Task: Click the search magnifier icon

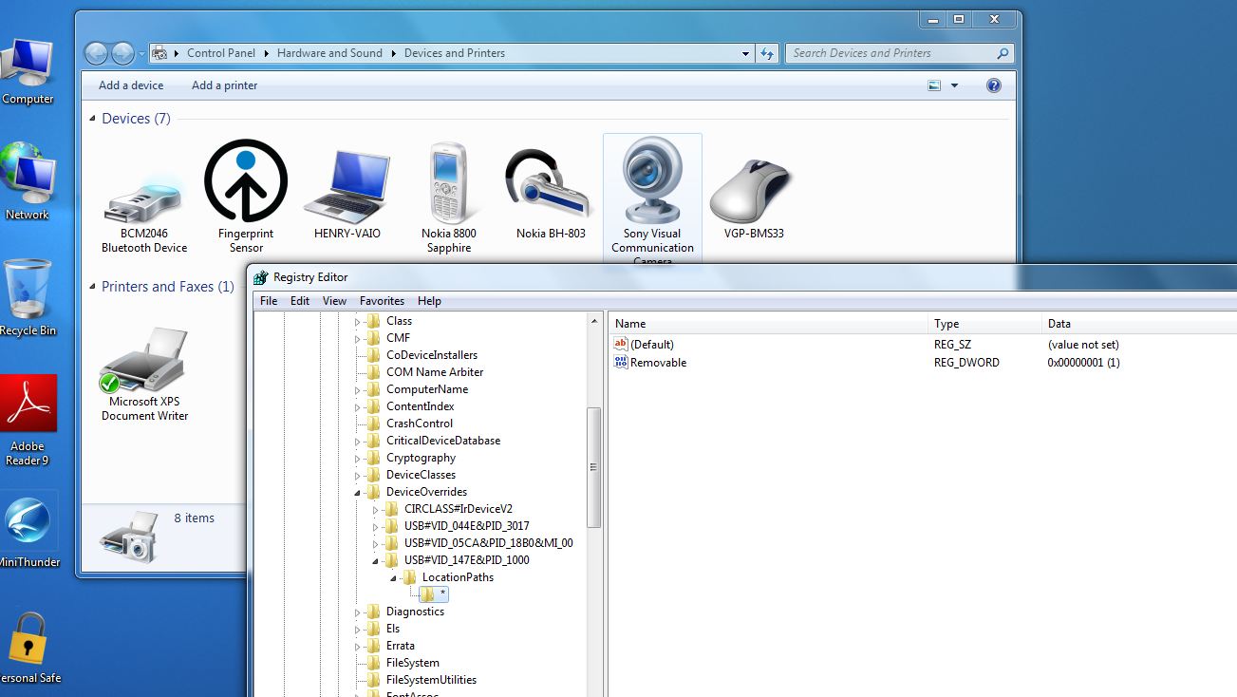Action: (1003, 53)
